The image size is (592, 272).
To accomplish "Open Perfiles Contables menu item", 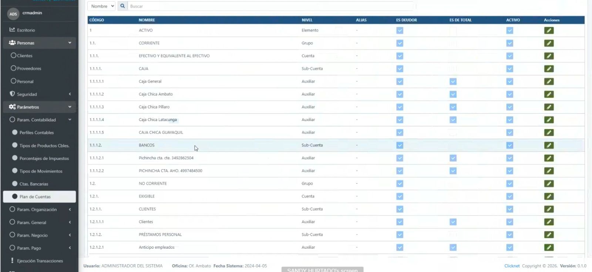I will [x=36, y=132].
